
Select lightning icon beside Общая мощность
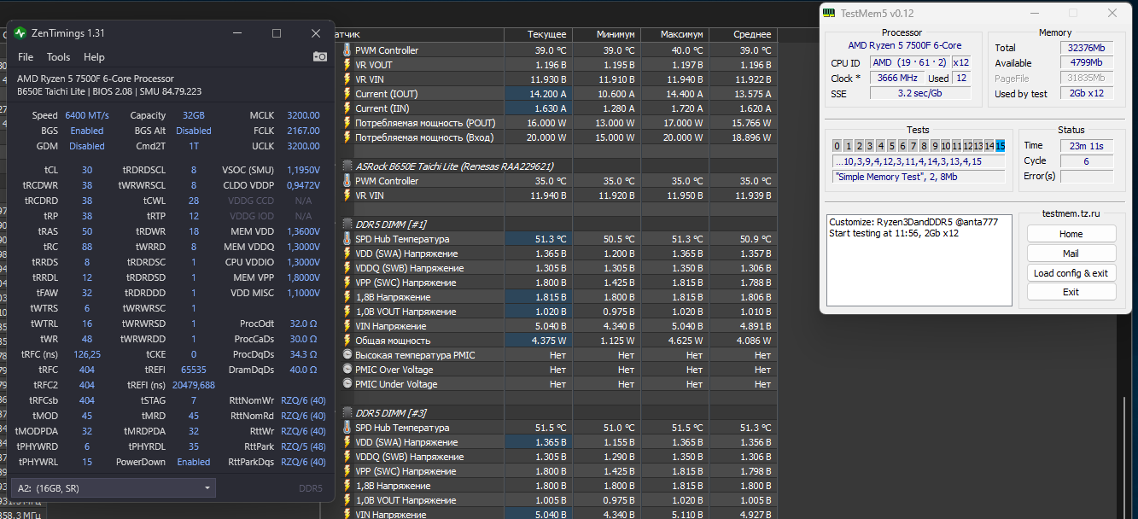[347, 341]
